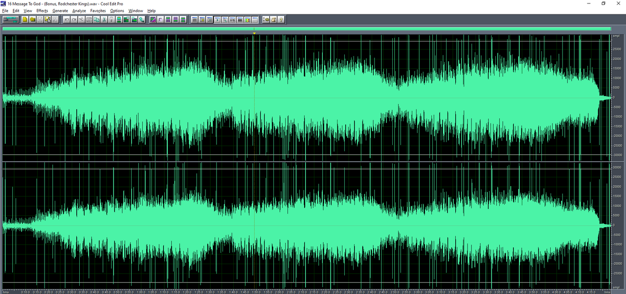Click the Copy icon with two green pages
Screen dimensions: 626x294
point(96,20)
